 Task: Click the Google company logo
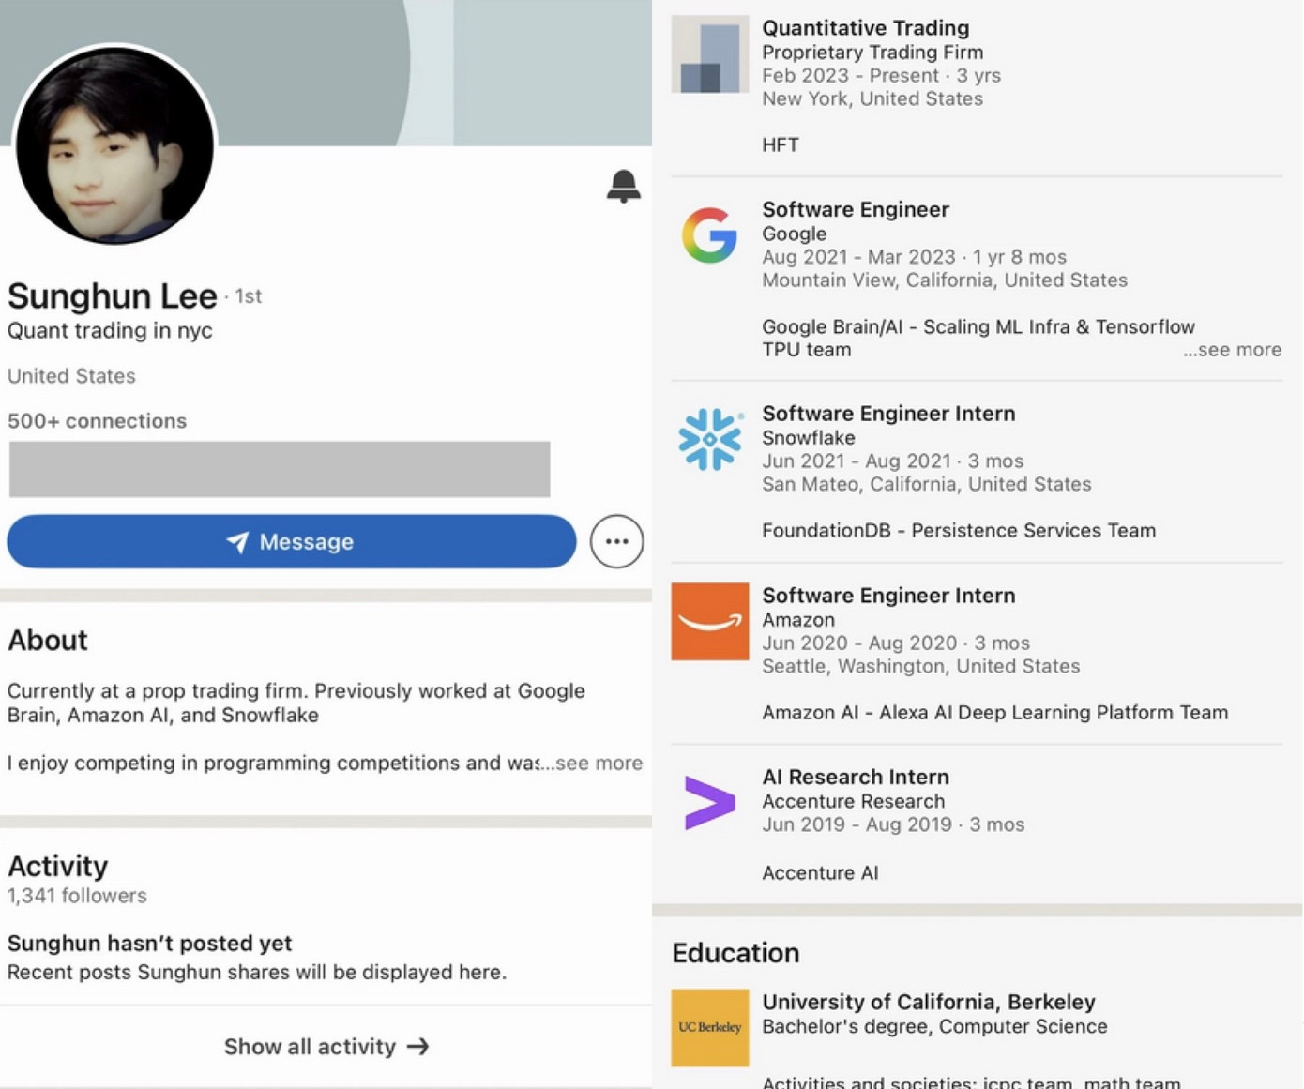click(x=709, y=235)
